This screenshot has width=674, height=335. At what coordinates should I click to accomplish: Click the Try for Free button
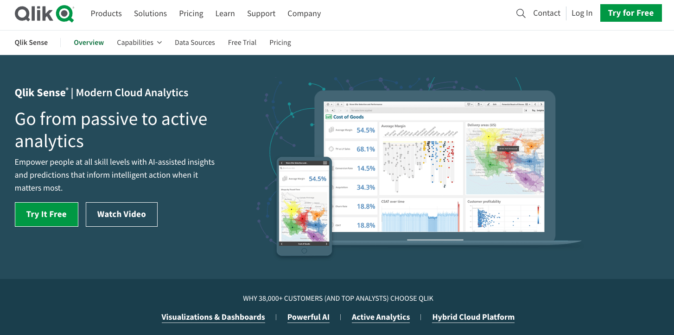pos(631,13)
